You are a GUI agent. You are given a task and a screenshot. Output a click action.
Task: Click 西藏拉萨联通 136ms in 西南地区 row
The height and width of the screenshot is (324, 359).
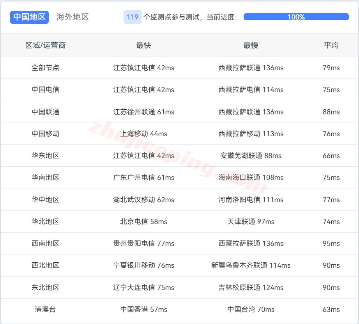point(251,244)
